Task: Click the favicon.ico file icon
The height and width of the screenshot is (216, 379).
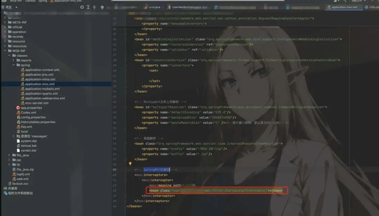Action: tap(10, 184)
